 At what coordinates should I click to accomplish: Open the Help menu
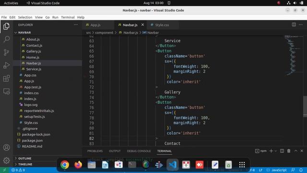pyautogui.click(x=81, y=17)
